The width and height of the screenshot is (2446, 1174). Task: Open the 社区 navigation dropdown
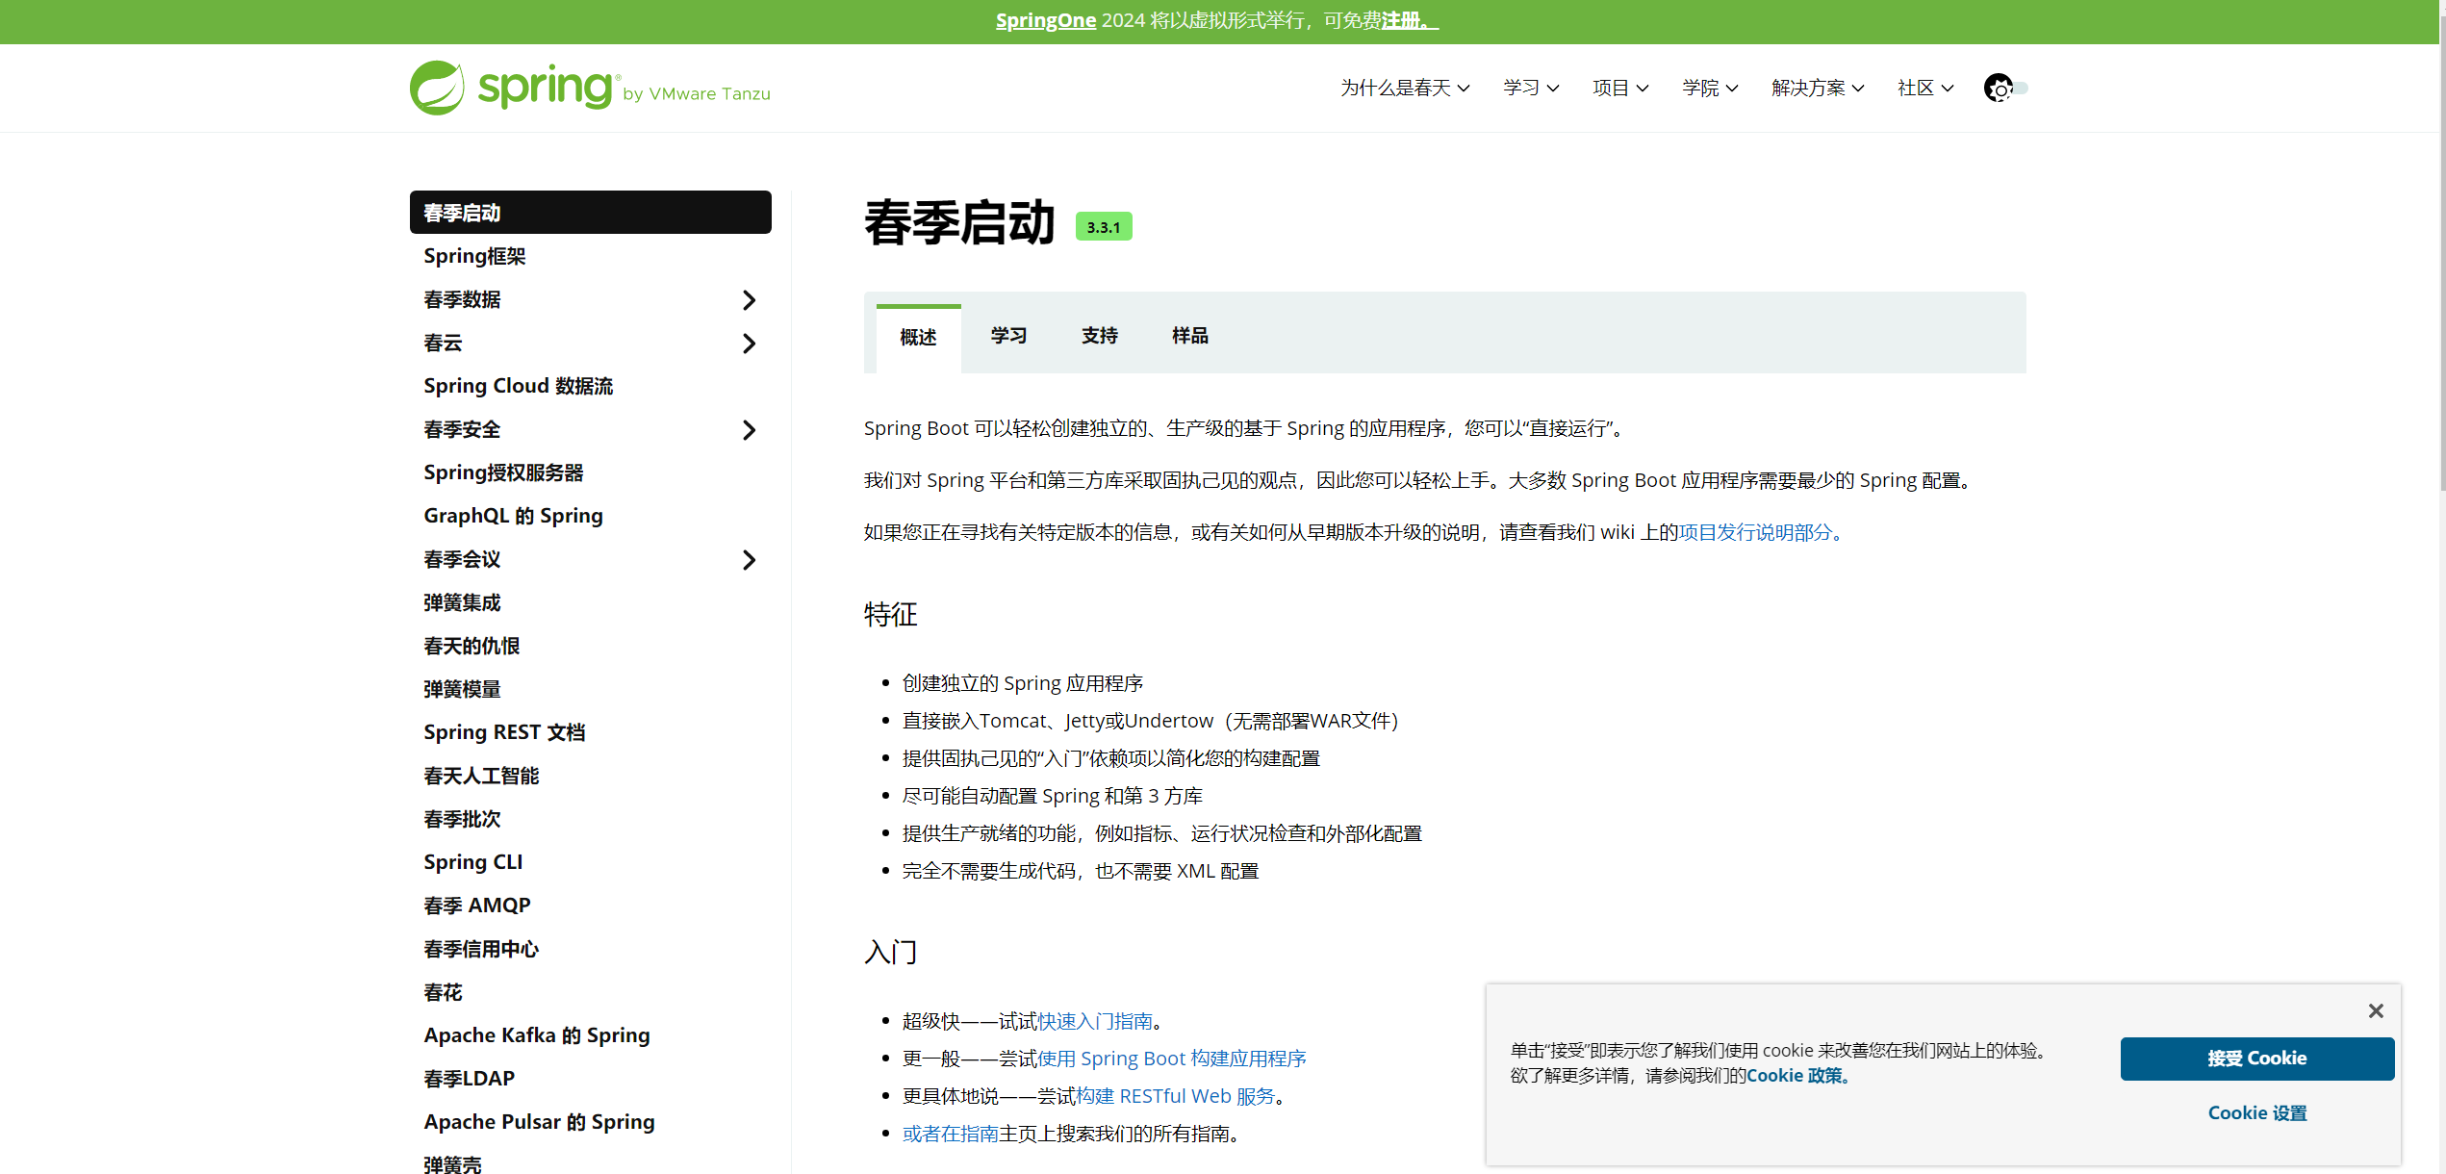(1924, 89)
